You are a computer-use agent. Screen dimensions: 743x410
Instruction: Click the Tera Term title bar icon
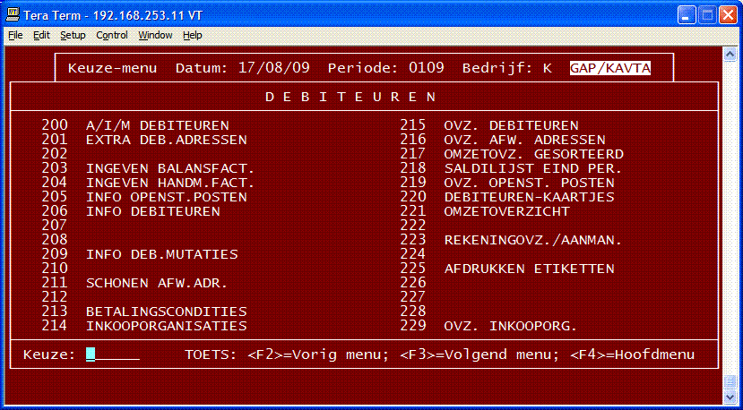[13, 15]
